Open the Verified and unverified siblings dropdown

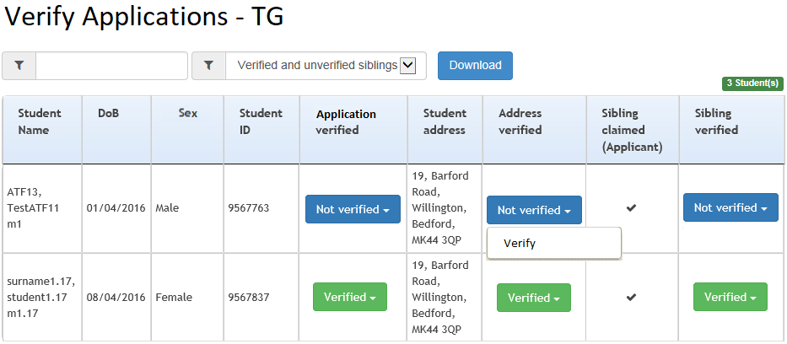pyautogui.click(x=326, y=66)
